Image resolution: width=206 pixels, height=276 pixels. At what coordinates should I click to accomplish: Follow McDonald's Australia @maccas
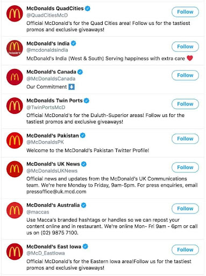click(x=185, y=209)
